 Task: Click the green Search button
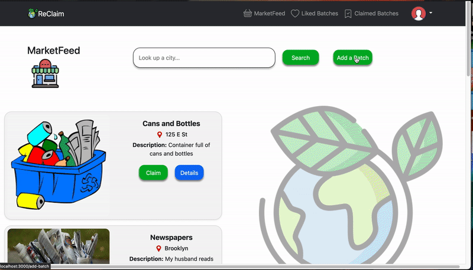pos(300,58)
